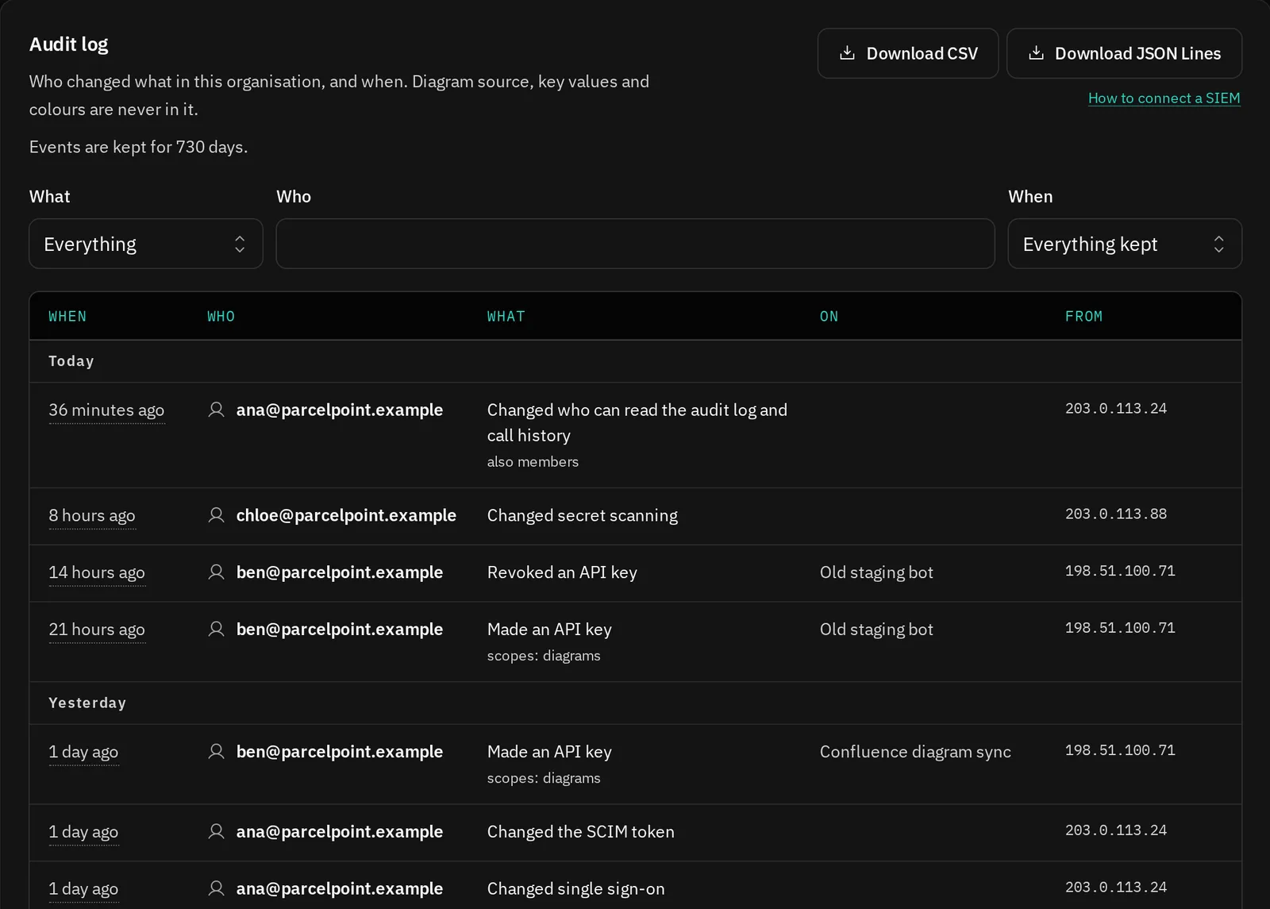1270x909 pixels.
Task: Click the 8 hours ago timestamp
Action: (92, 516)
